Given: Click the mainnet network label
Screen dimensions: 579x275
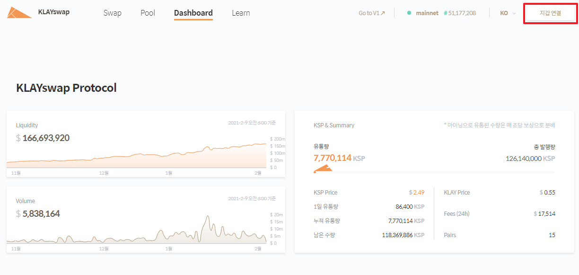Looking at the screenshot, I should pyautogui.click(x=427, y=13).
